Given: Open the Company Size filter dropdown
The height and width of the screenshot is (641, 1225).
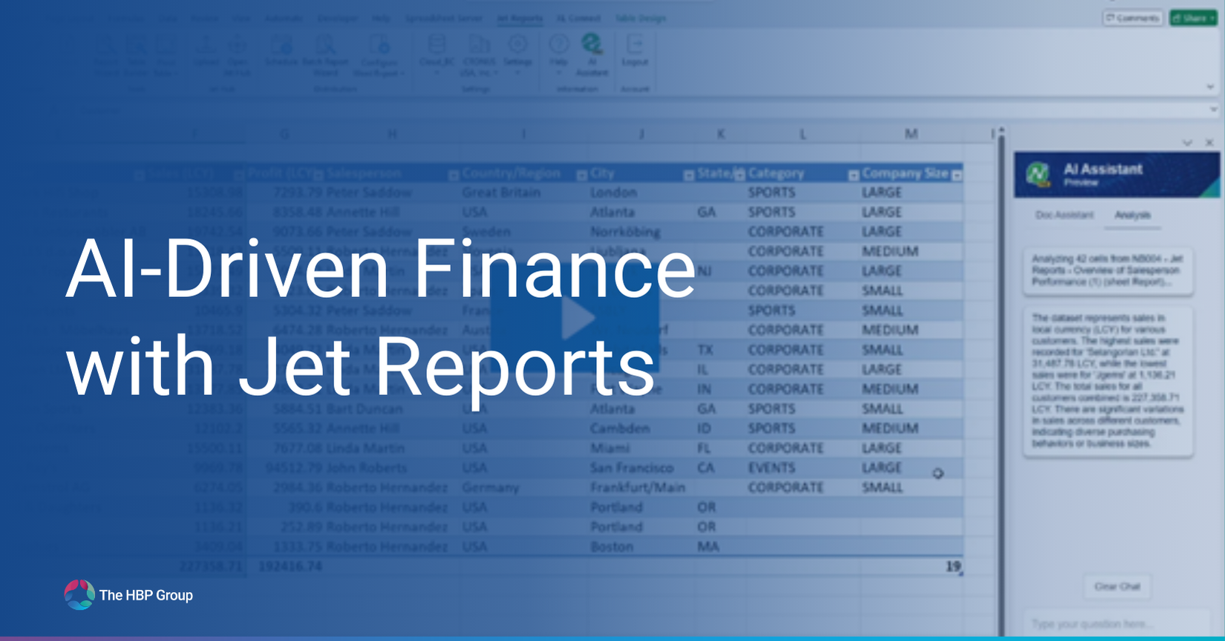Looking at the screenshot, I should [957, 175].
